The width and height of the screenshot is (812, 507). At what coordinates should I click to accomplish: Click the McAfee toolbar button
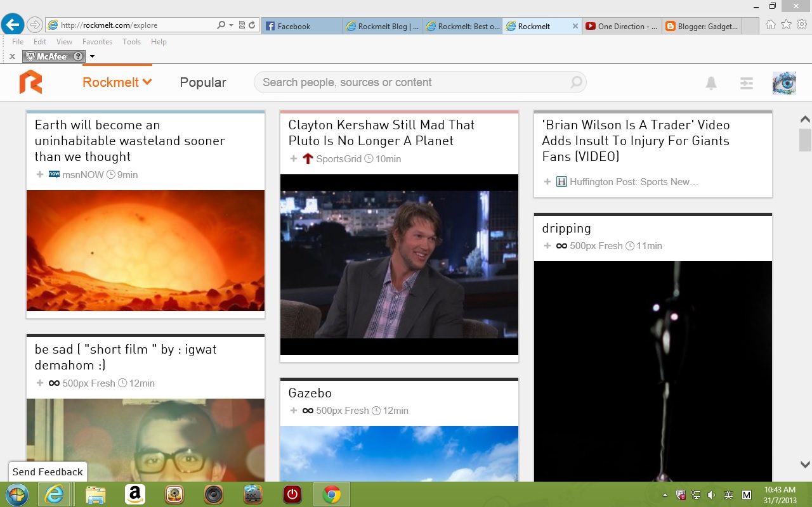click(x=53, y=56)
